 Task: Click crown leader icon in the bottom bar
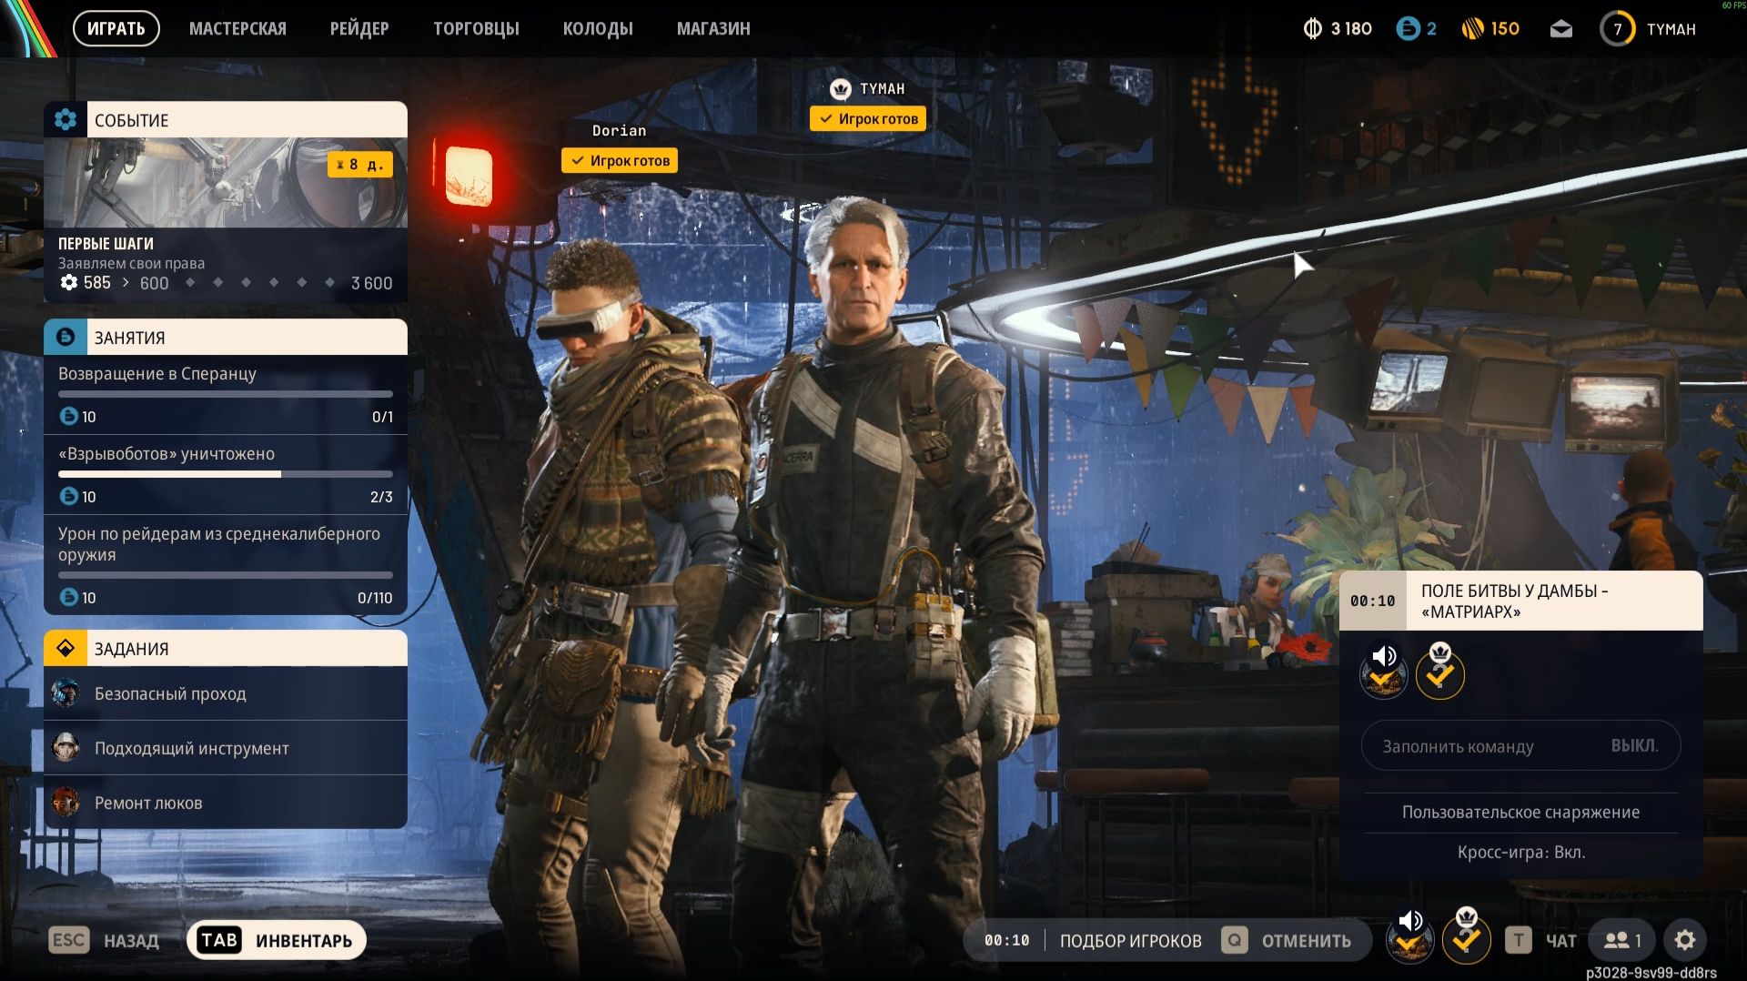(x=1466, y=936)
